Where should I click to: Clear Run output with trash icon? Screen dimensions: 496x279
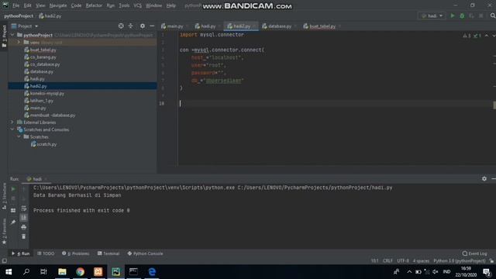pyautogui.click(x=24, y=236)
